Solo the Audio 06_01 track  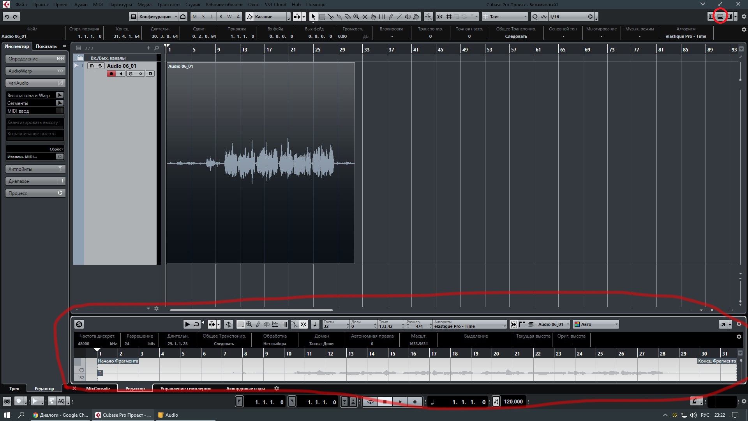[x=100, y=66]
